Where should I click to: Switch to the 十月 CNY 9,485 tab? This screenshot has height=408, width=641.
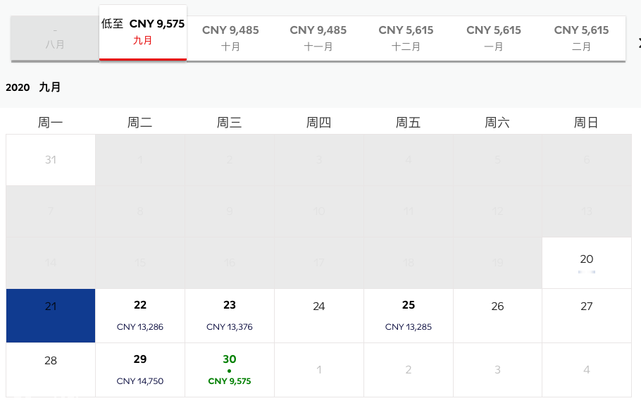click(x=230, y=39)
